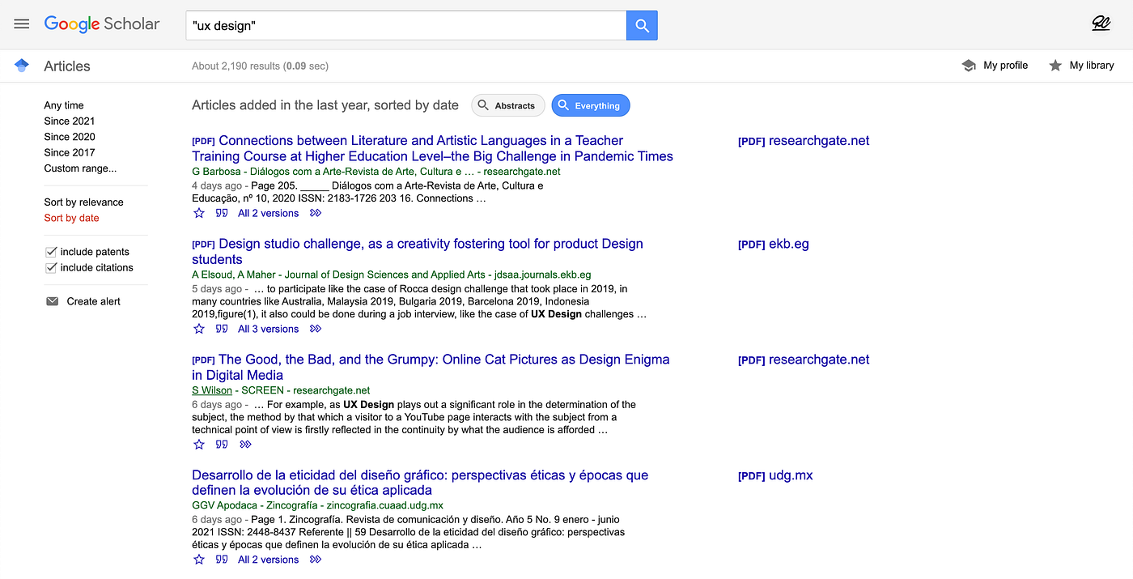The height and width of the screenshot is (579, 1133).
Task: View All 3 versions of Design studio challenge
Action: tap(269, 330)
